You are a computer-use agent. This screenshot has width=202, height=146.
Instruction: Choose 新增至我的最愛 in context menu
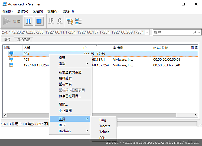pyautogui.click(x=70, y=72)
